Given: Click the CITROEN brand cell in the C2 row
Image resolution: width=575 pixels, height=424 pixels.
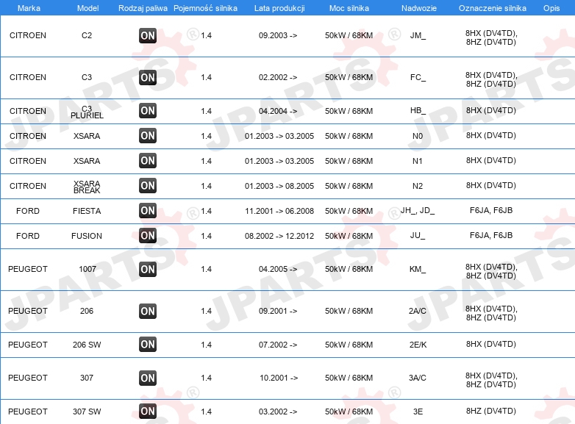Looking at the screenshot, I should (28, 35).
